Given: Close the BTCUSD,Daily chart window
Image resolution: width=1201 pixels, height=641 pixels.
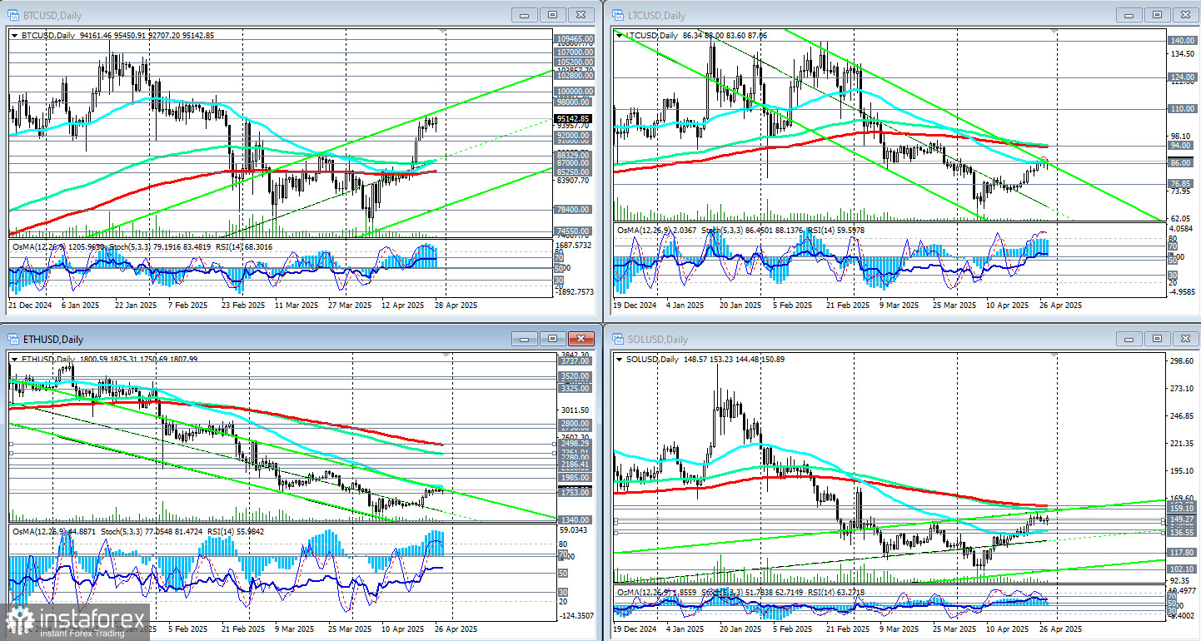Looking at the screenshot, I should (x=582, y=15).
